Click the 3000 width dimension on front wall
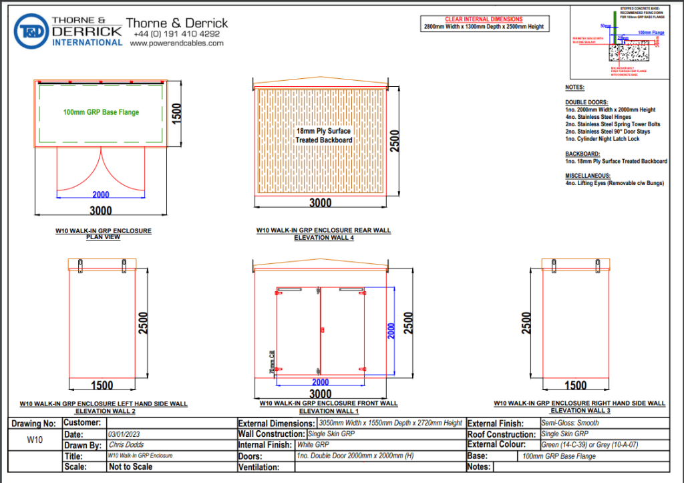 point(321,393)
